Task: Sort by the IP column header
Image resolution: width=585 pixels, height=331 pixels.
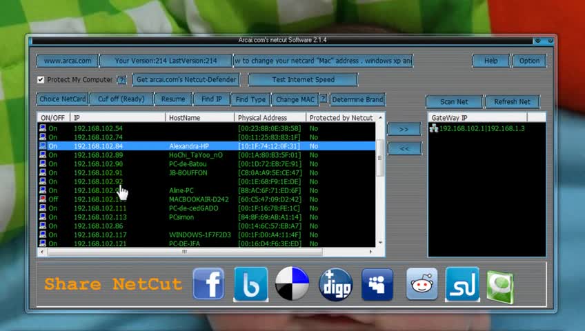Action: [x=117, y=118]
